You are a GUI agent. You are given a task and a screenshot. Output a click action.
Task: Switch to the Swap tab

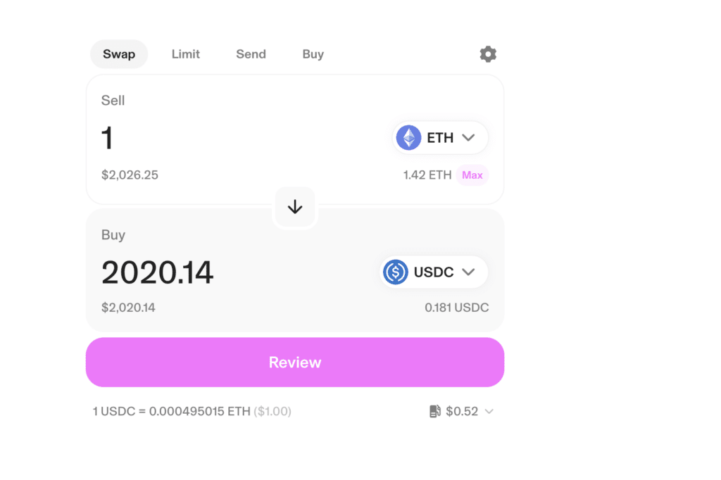tap(119, 54)
